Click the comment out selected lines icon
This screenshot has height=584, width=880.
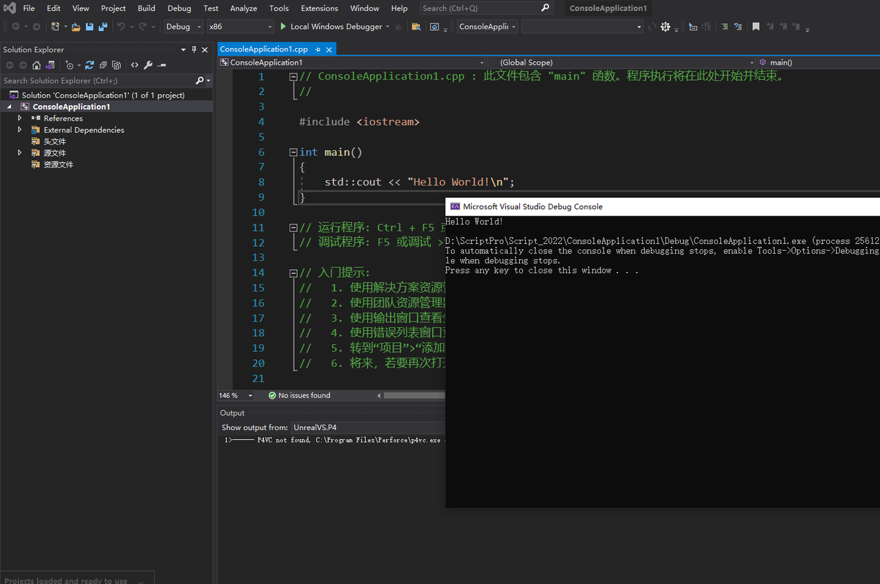pyautogui.click(x=724, y=27)
